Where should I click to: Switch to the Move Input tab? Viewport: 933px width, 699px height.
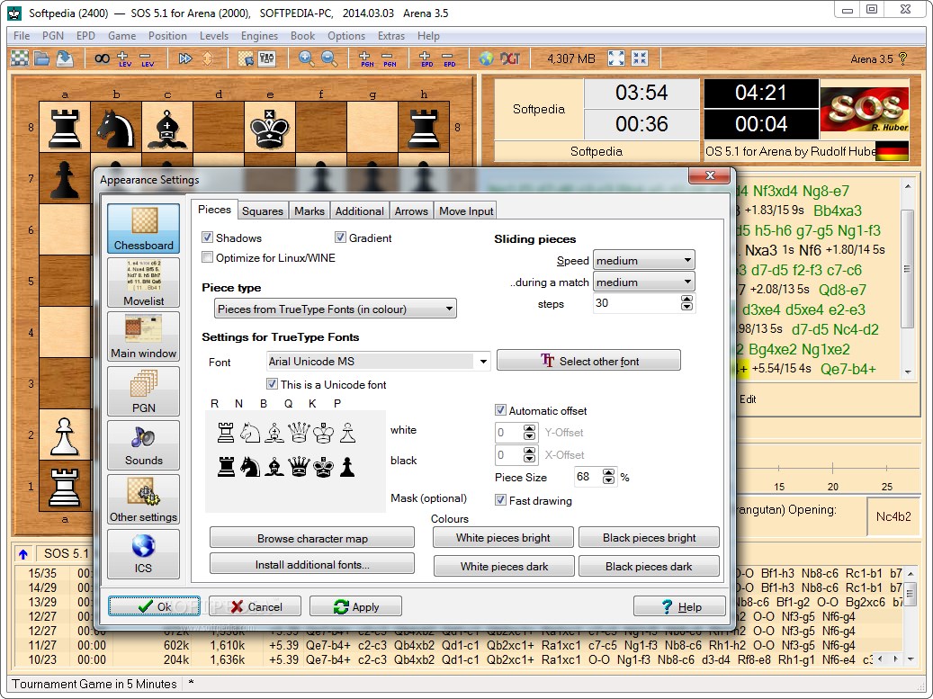coord(466,211)
